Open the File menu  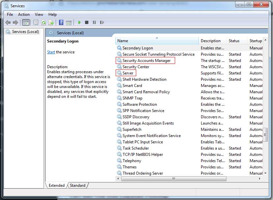coord(10,14)
